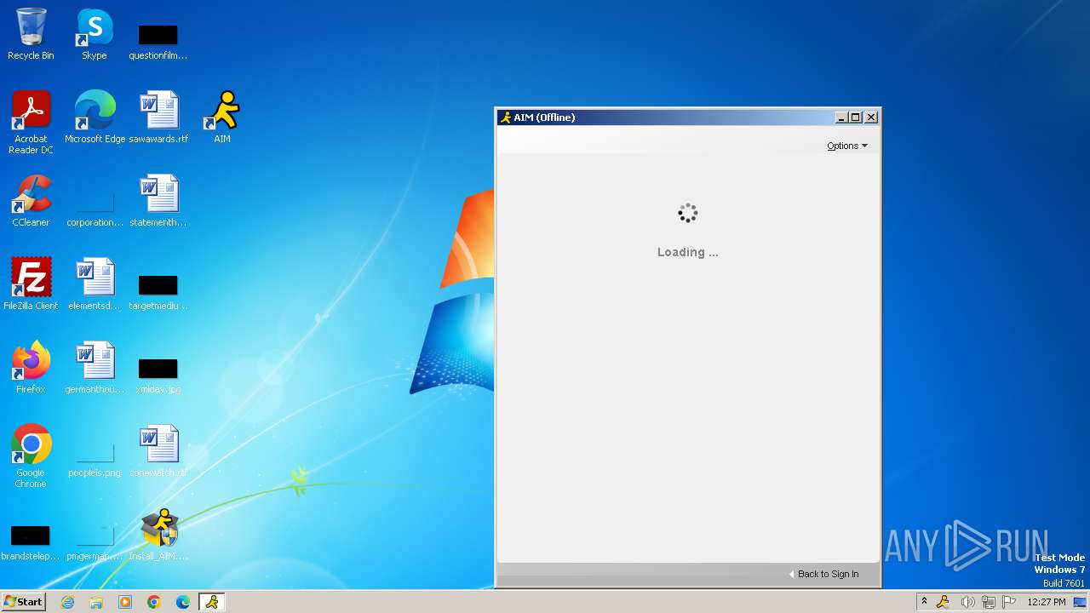This screenshot has width=1090, height=613.
Task: Open Windows Explorer from taskbar
Action: click(x=96, y=602)
